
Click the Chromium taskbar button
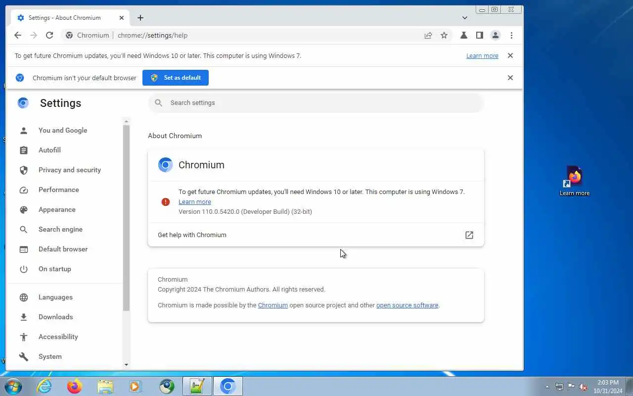pyautogui.click(x=228, y=386)
